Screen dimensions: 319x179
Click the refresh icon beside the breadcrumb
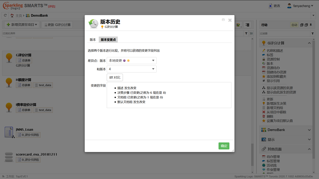(5, 16)
